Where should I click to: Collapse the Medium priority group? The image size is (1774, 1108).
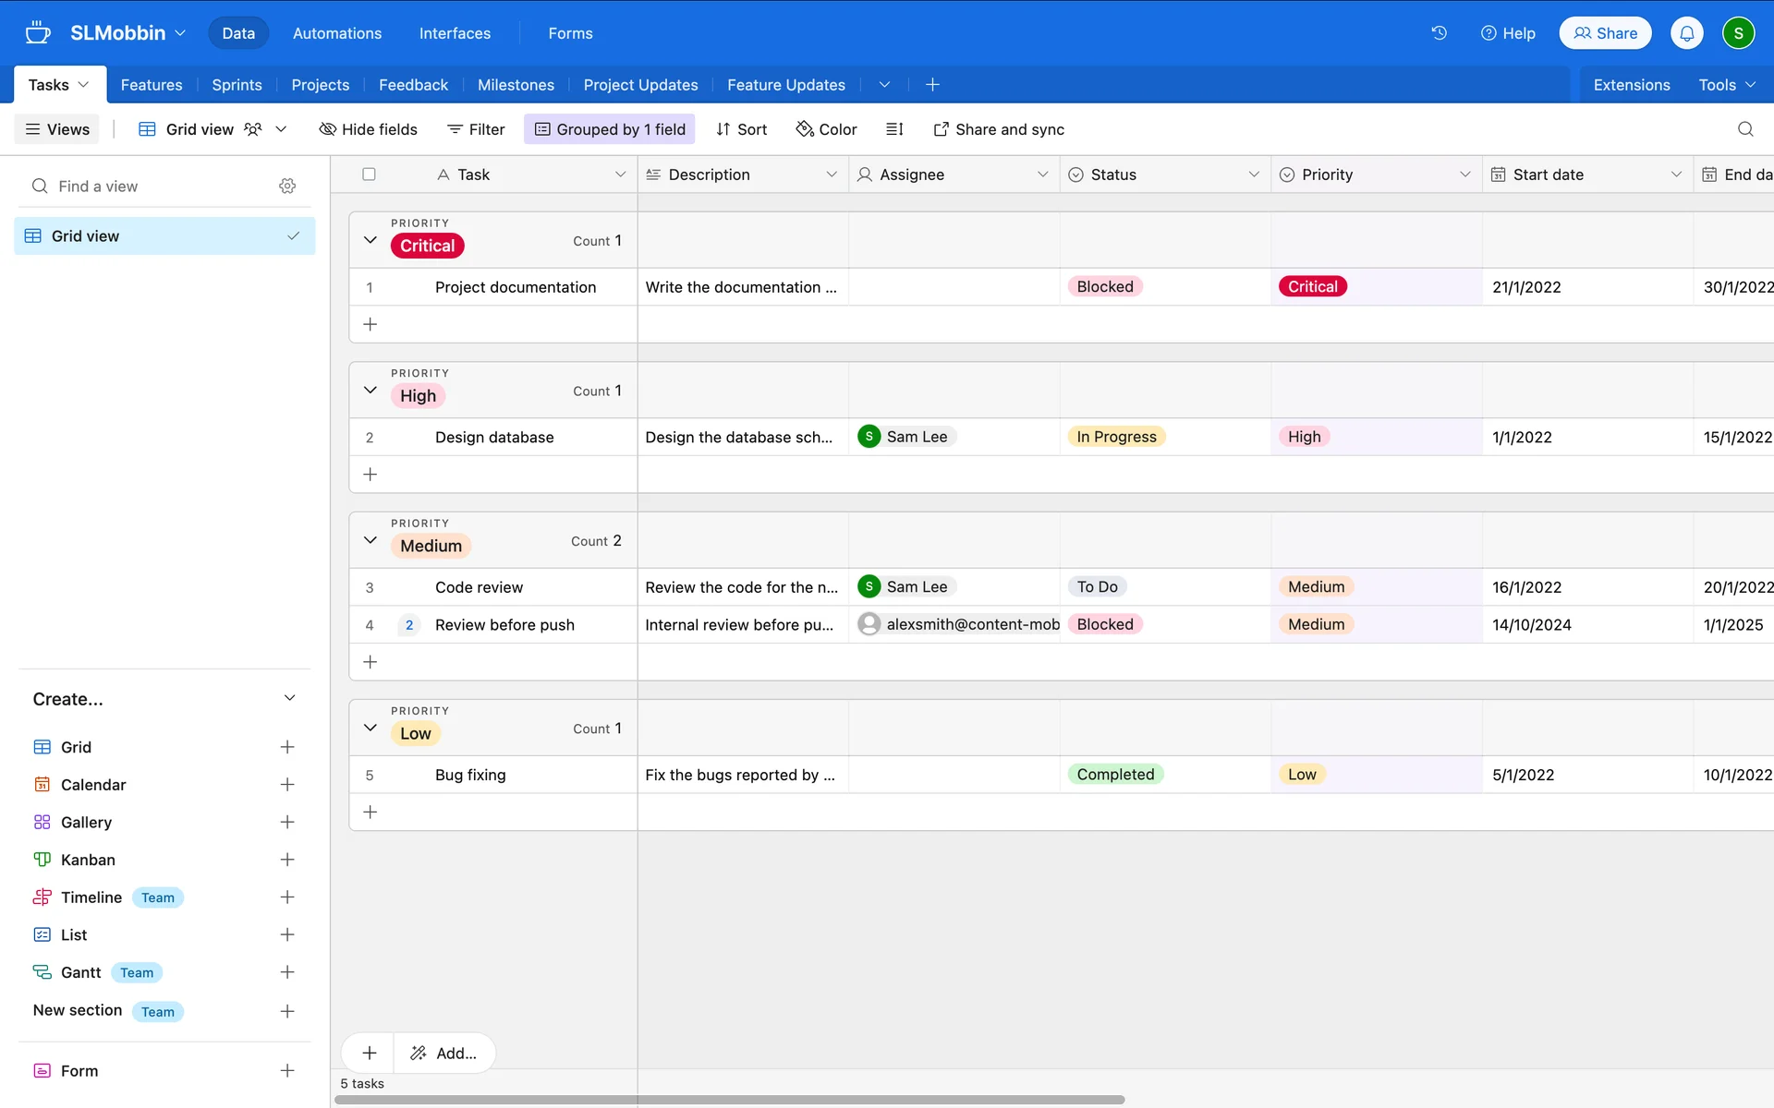coord(371,540)
